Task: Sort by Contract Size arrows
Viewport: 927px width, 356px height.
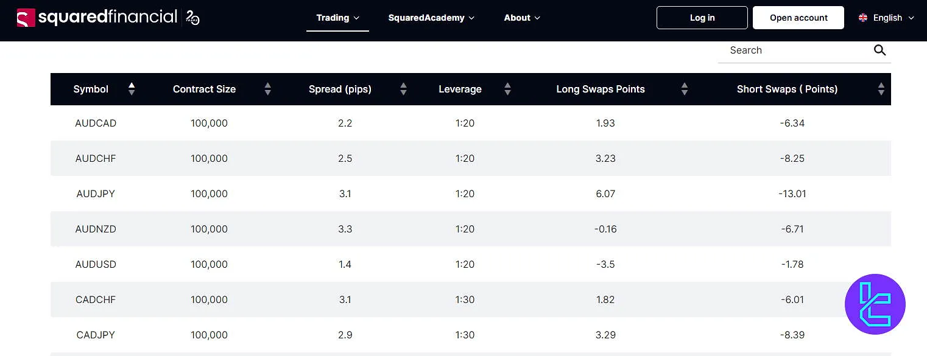Action: point(267,89)
